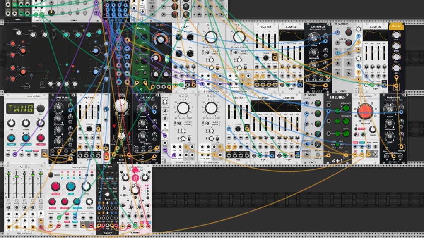Adjust input D knob on the Mixer
Screen dimensions: 424x238
click(x=318, y=134)
